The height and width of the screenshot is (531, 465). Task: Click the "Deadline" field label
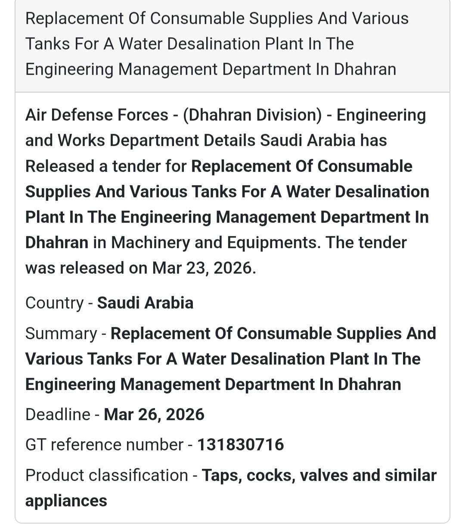(58, 415)
